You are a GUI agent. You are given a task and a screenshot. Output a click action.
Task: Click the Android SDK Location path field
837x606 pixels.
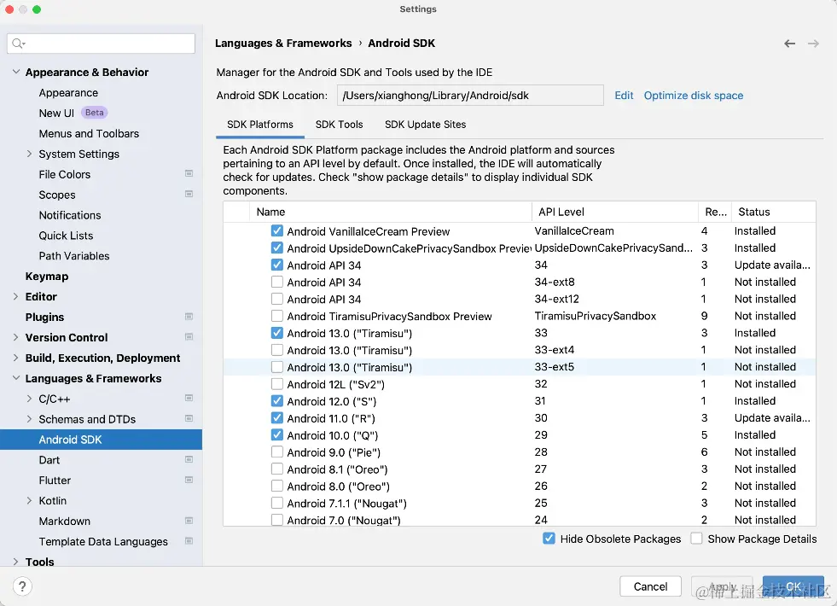pyautogui.click(x=470, y=96)
